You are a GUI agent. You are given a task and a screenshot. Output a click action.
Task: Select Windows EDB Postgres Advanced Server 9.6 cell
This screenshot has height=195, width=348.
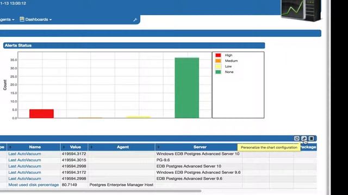[198, 172]
